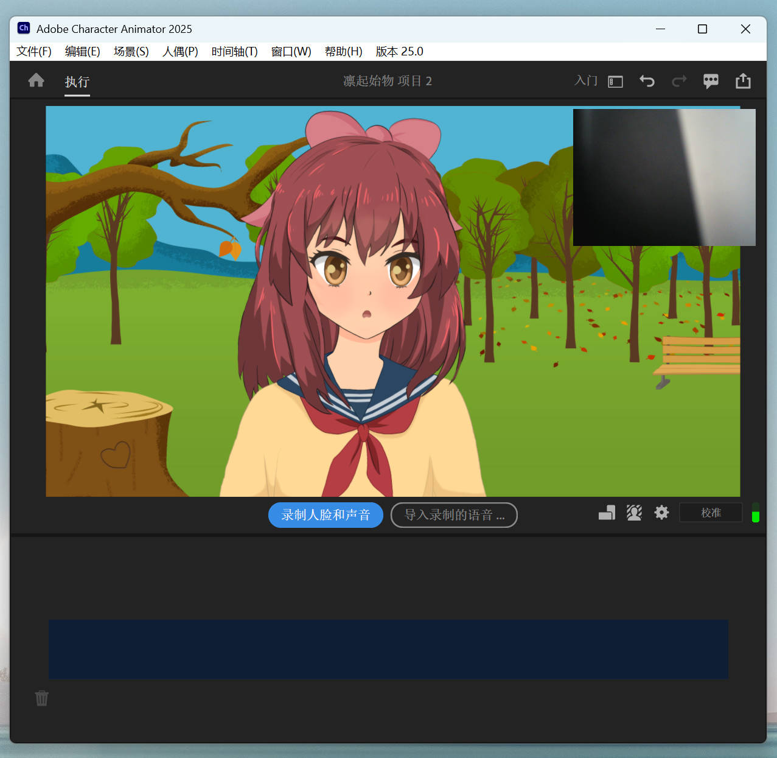Open the 入门 workspace link
This screenshot has width=777, height=758.
click(586, 81)
